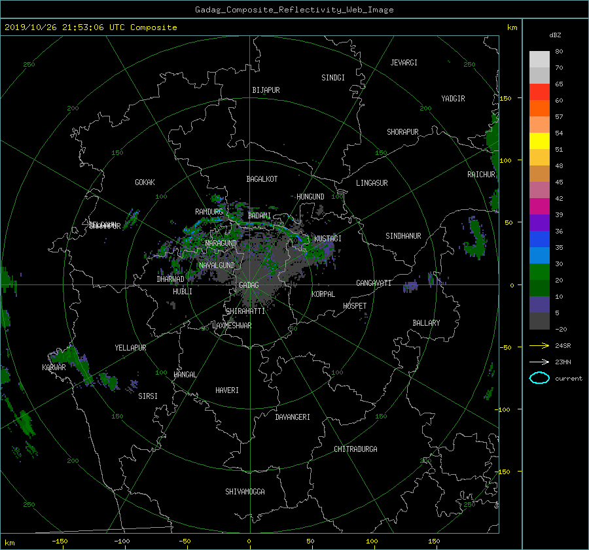Image resolution: width=589 pixels, height=550 pixels.
Task: Click the KUSTAGI city label
Action: point(328,239)
